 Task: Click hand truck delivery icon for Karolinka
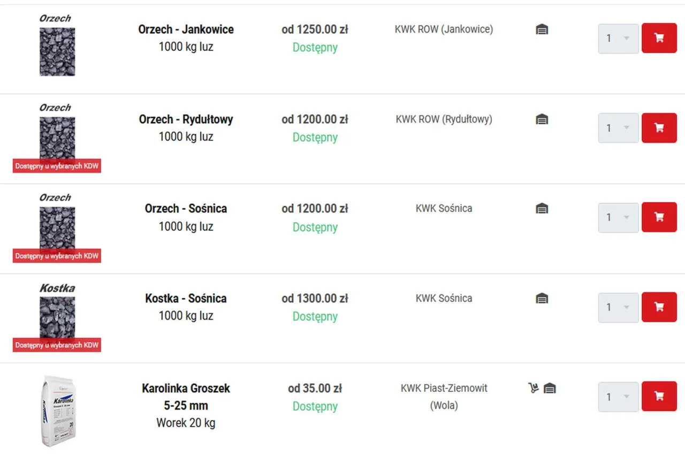pyautogui.click(x=533, y=388)
